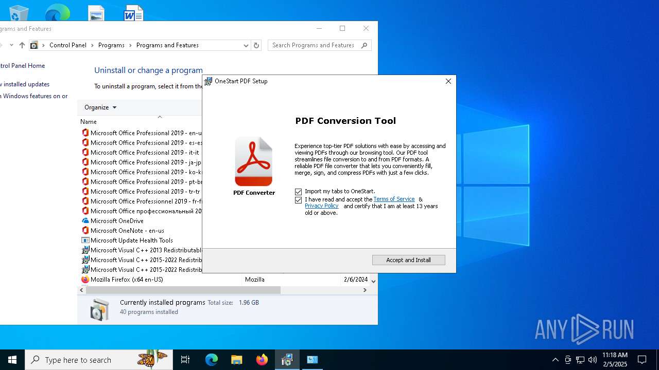Click 2/6/2024 installed date cell

(x=356, y=280)
